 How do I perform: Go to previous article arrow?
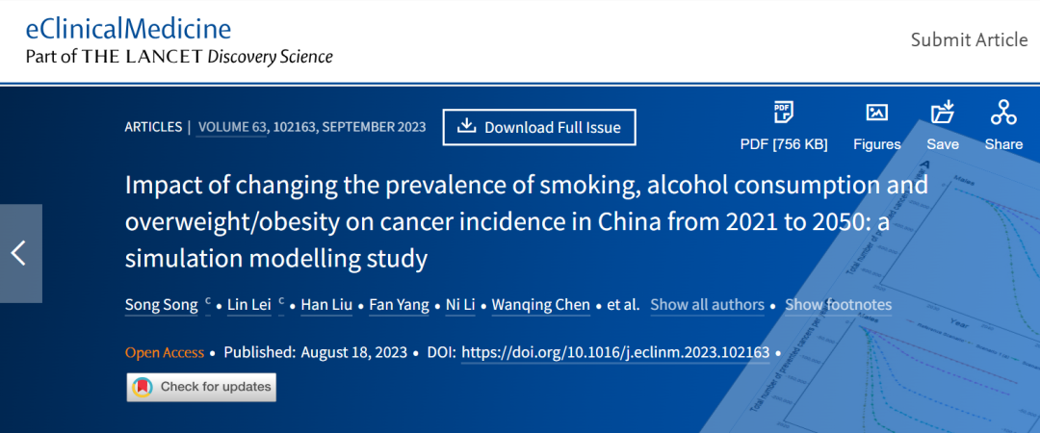pos(20,253)
